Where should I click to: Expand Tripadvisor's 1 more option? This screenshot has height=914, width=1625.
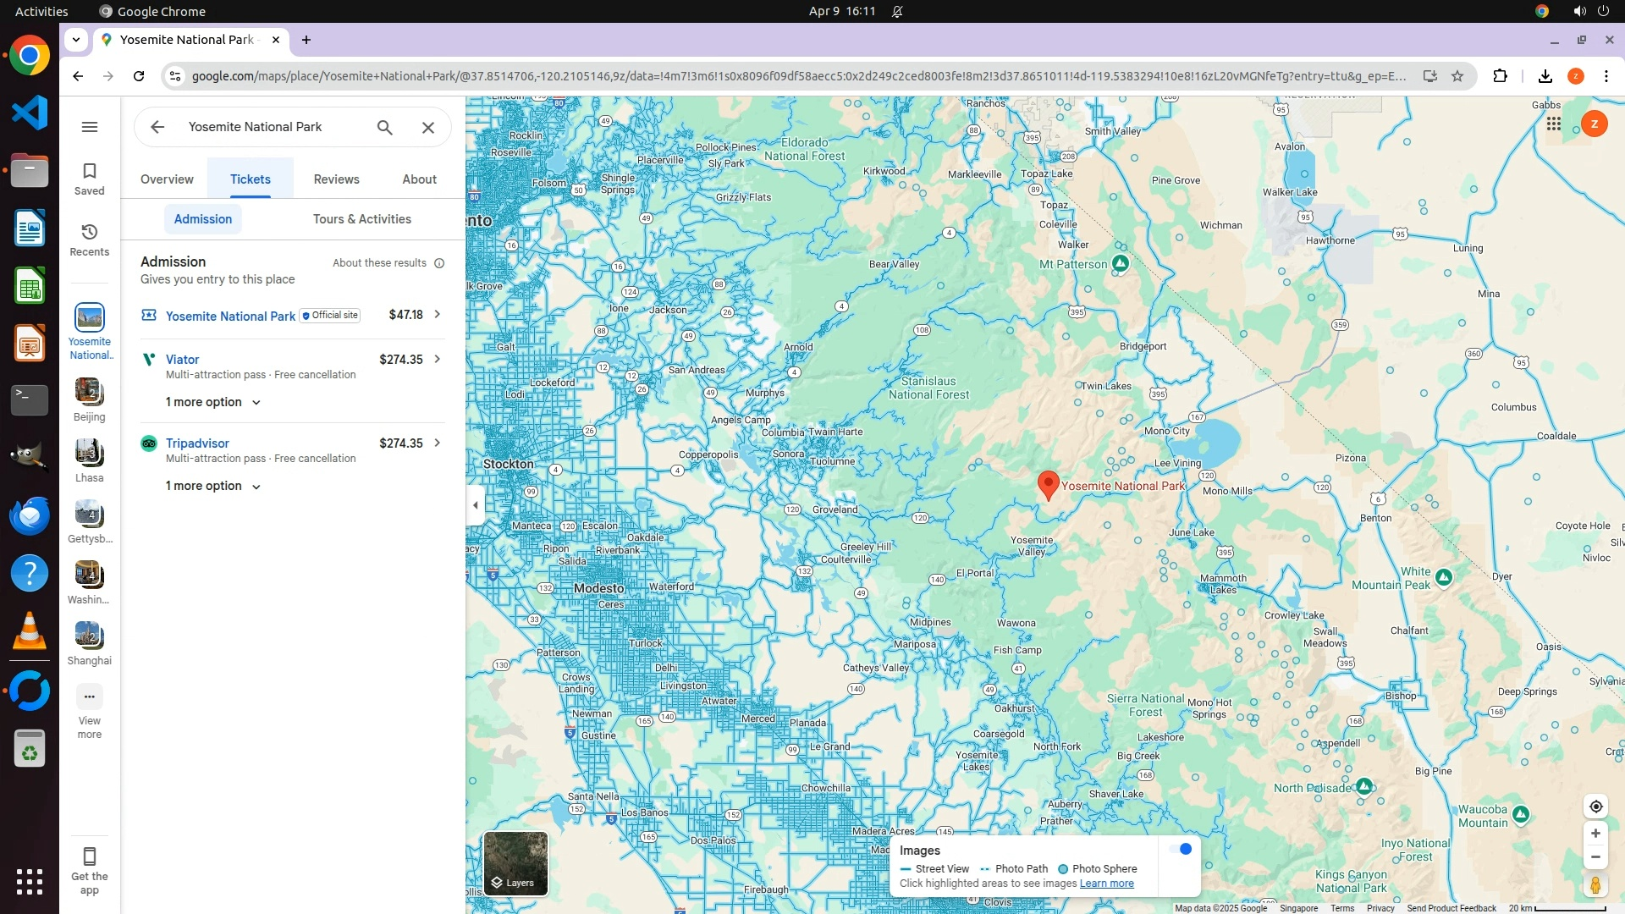coord(212,486)
